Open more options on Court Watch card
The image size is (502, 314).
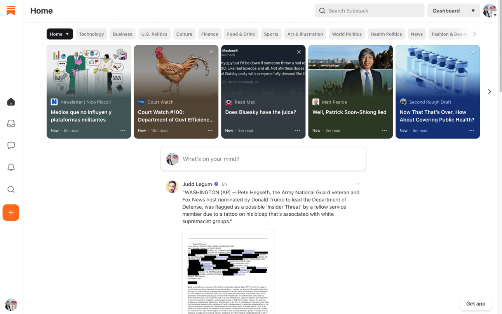coord(210,131)
